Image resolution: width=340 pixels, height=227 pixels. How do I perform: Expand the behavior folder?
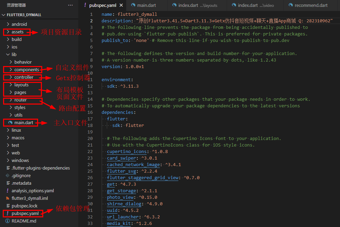tap(11, 62)
